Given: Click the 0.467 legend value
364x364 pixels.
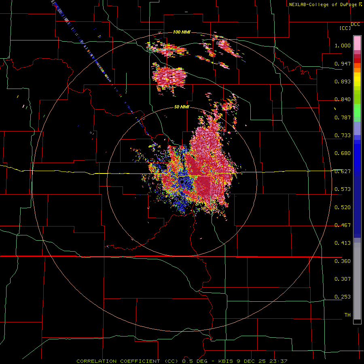Looking at the screenshot, I should click(x=343, y=225).
